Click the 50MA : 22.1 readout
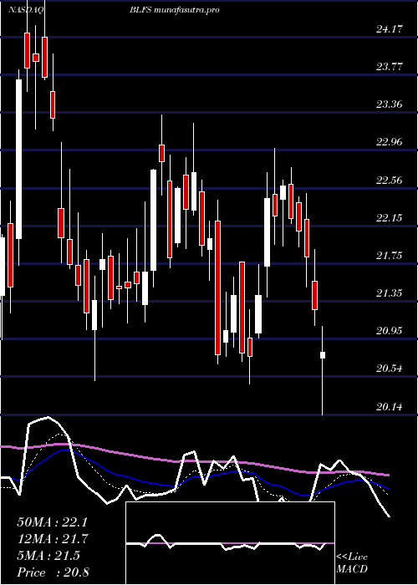418x585 pixels. [53, 522]
